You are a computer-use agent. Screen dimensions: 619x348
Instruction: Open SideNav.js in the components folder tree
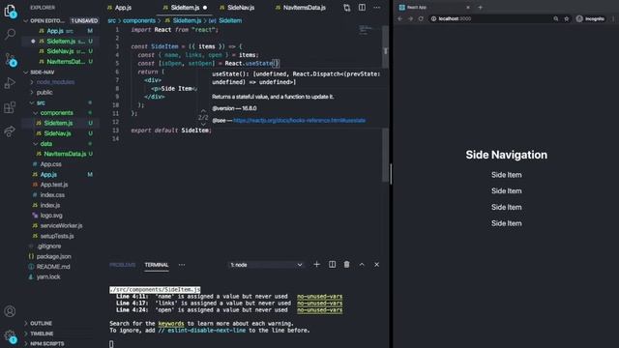58,133
